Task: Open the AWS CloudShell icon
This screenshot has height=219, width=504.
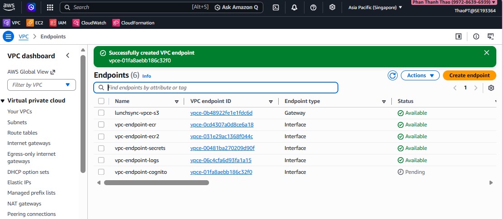Action: [276, 7]
